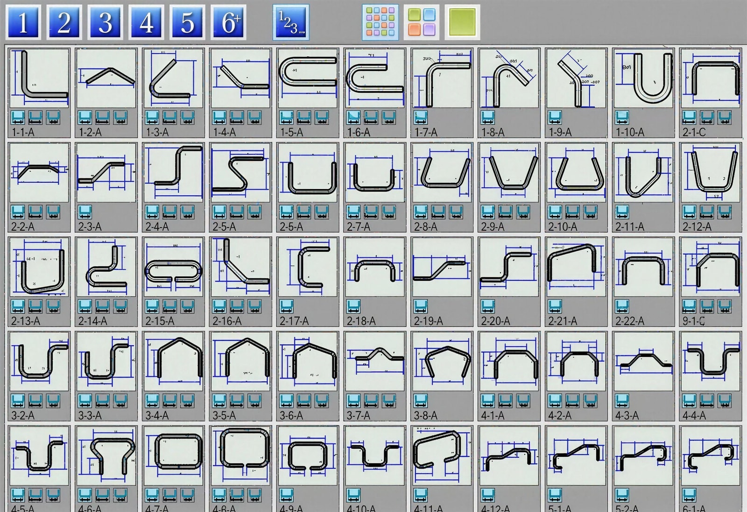Switch to small grid thumbnail view
Viewport: 747px width, 512px height.
coord(380,22)
